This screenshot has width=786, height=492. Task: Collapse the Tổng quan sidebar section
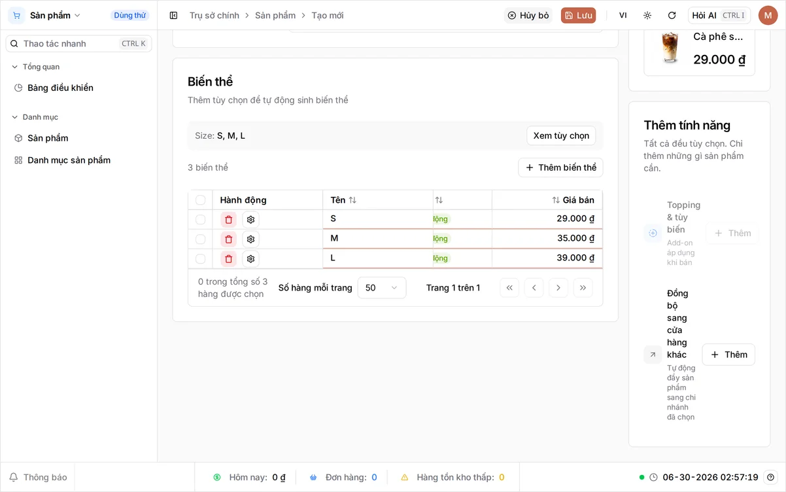[x=37, y=67]
